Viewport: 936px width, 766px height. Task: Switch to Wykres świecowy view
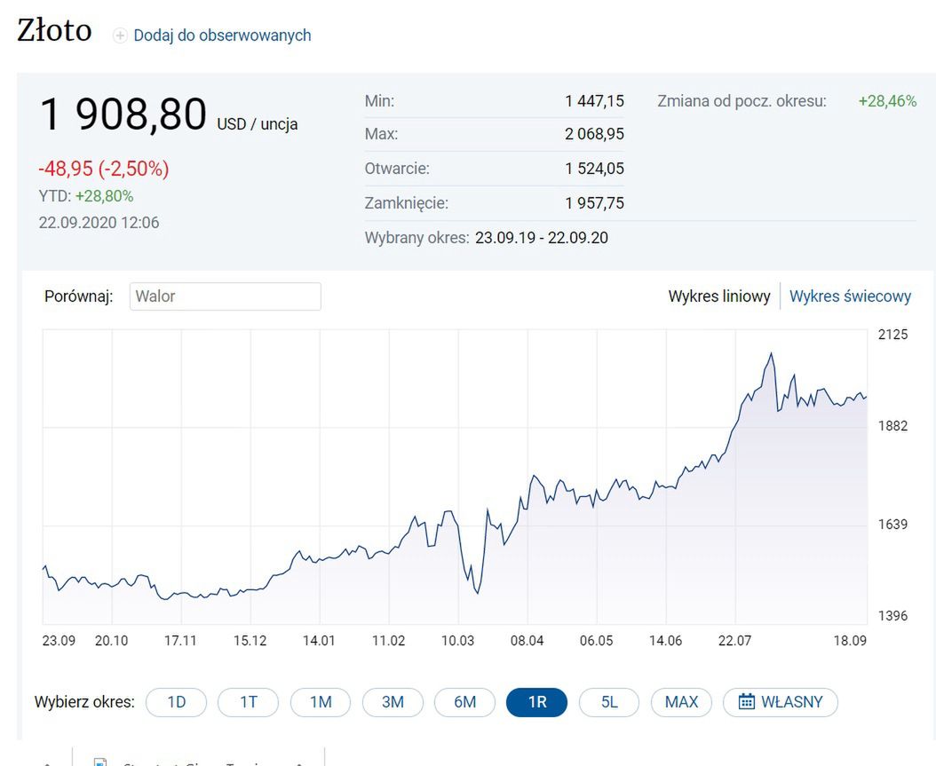(x=850, y=296)
